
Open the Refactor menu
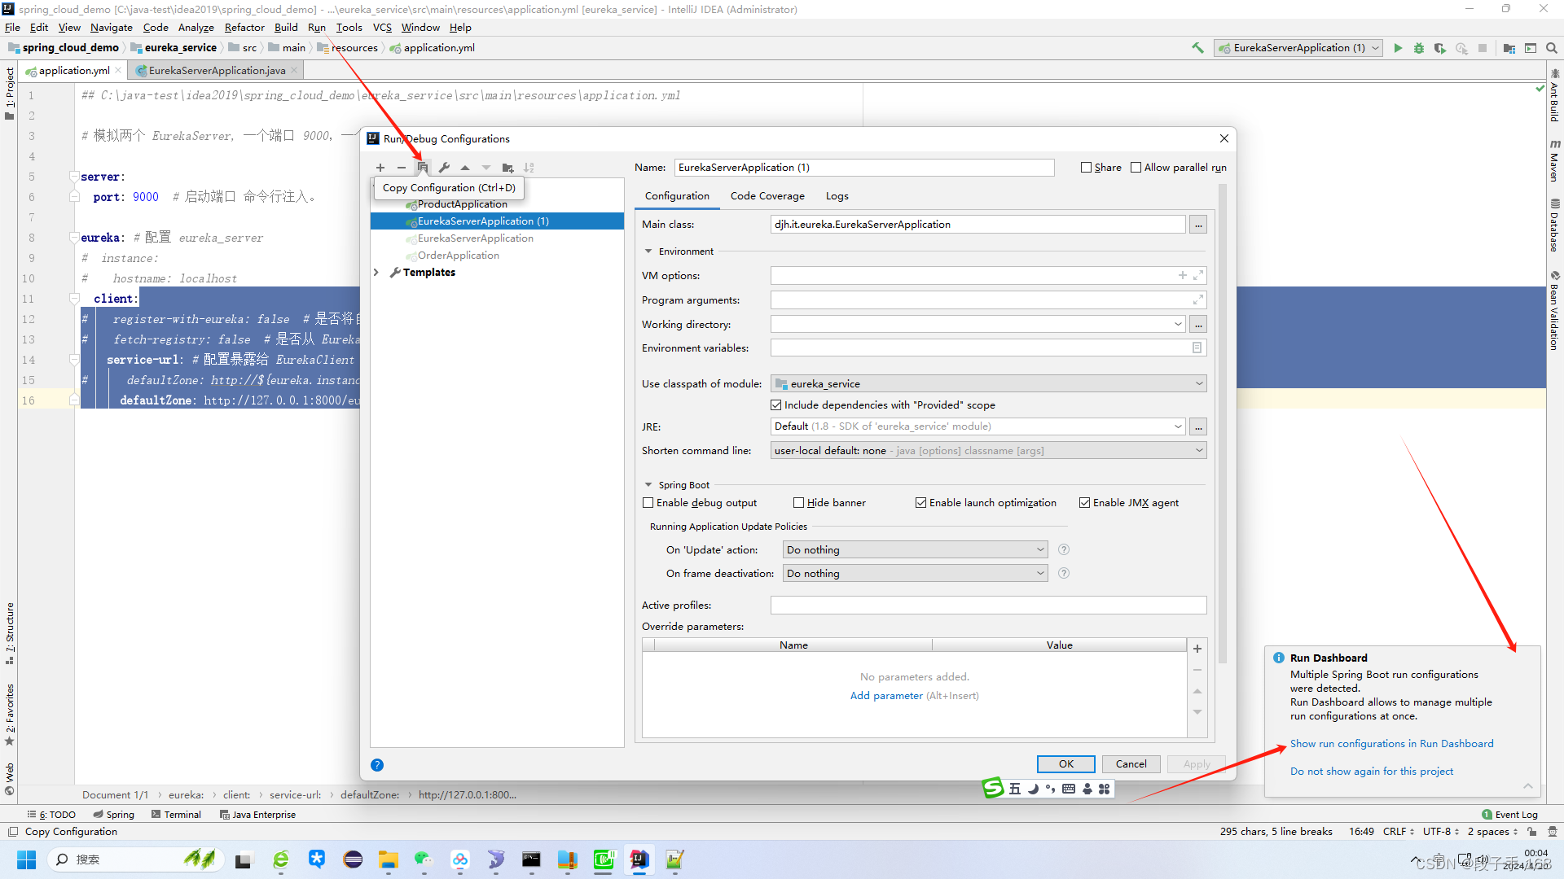(x=244, y=28)
